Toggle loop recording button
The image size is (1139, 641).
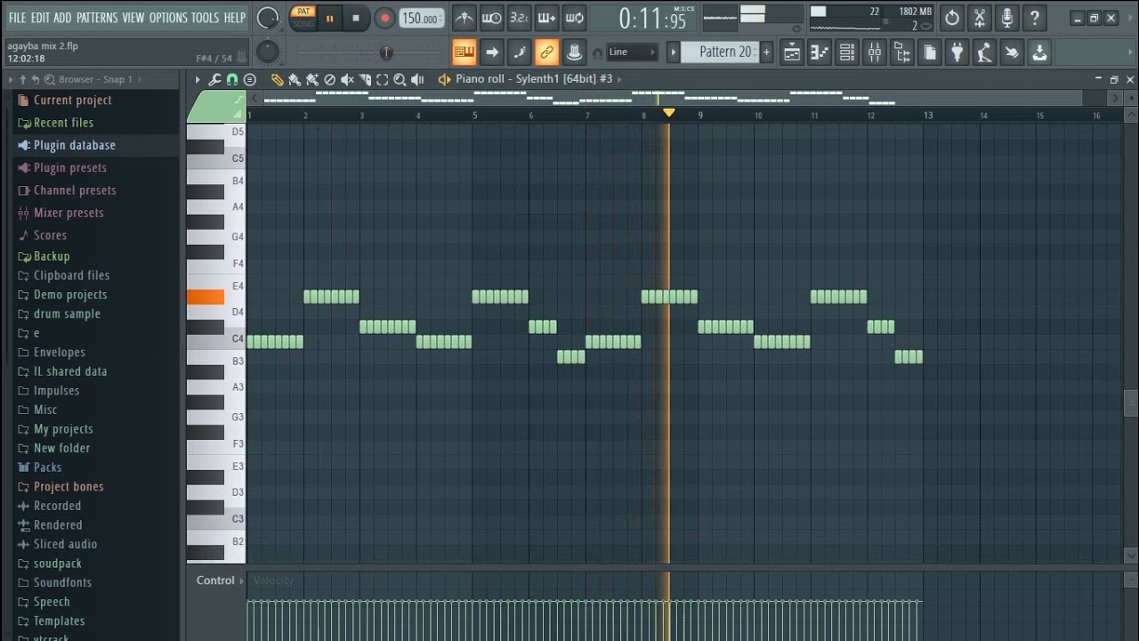[x=574, y=18]
